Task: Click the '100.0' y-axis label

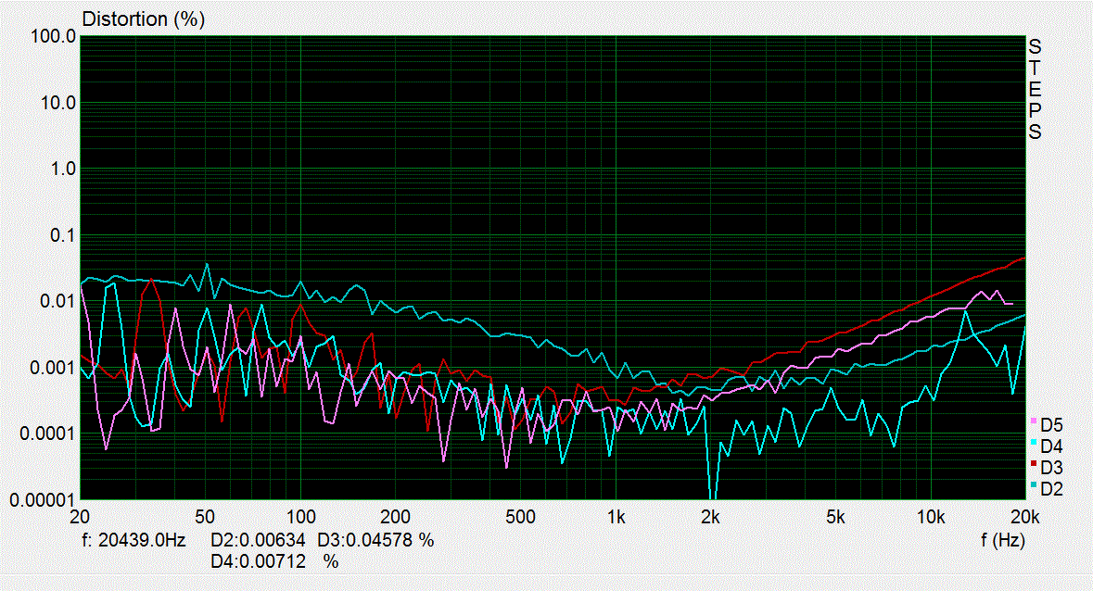Action: [x=54, y=36]
